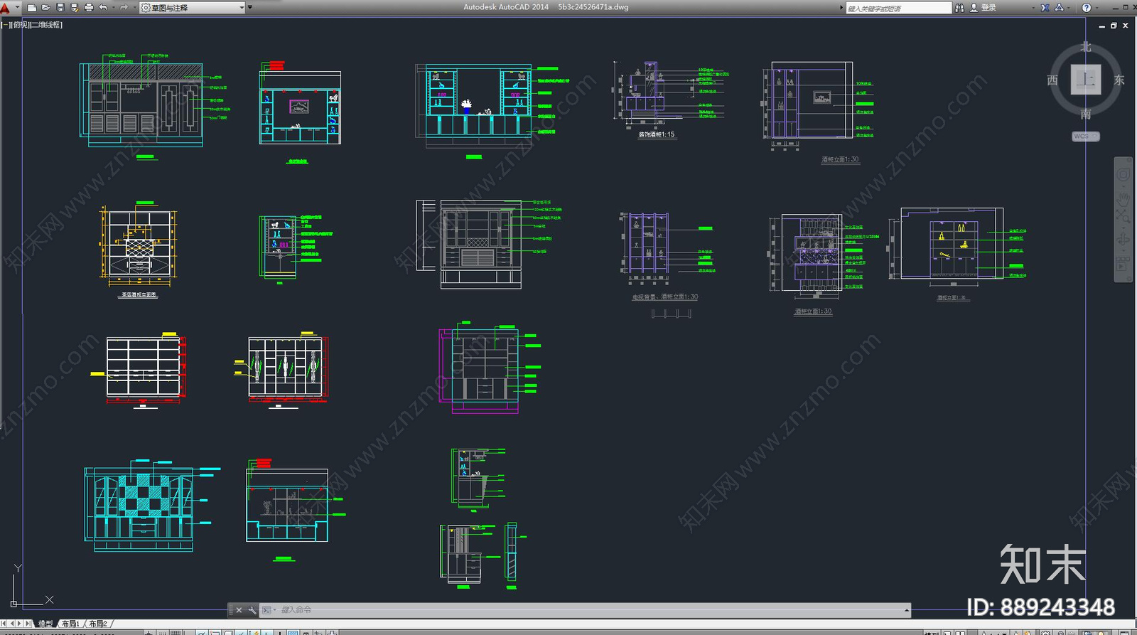1137x635 pixels.
Task: Click Zoom Extents on navigation bar
Action: tap(1123, 215)
